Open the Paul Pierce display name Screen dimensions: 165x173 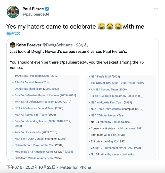[33, 9]
